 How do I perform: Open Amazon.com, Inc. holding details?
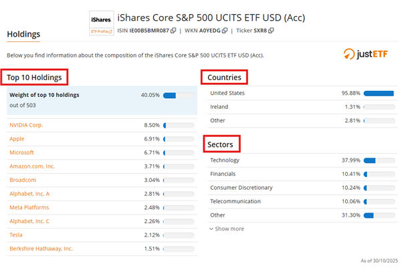click(32, 166)
